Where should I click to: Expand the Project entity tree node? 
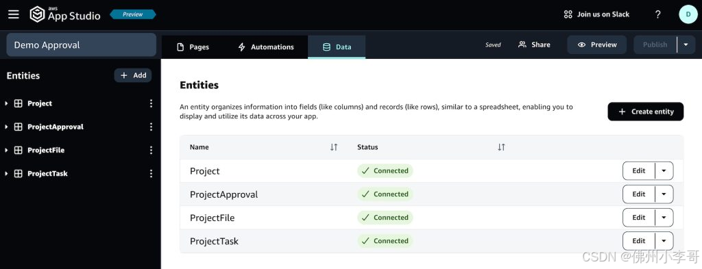(x=6, y=103)
